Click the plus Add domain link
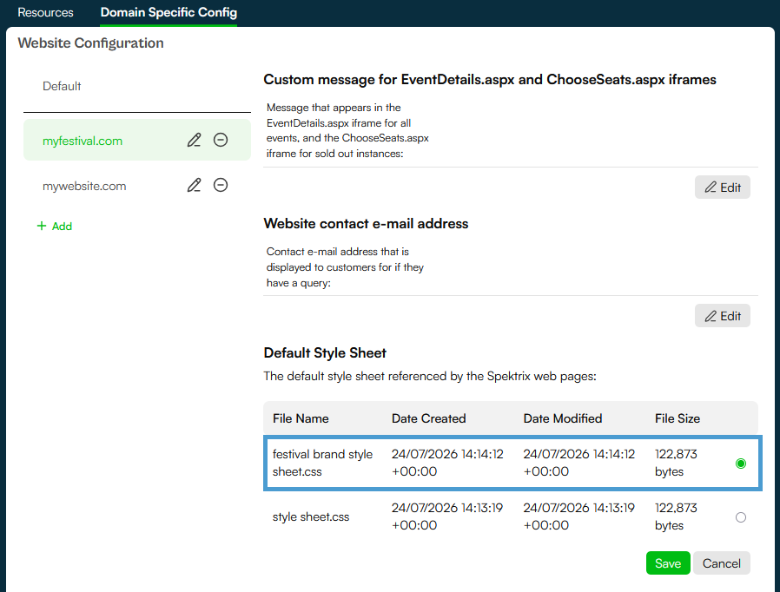 [x=55, y=227]
